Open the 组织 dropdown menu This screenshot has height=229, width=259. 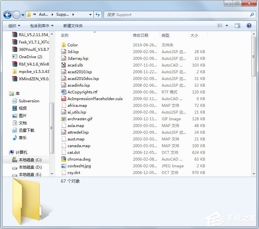tap(13, 26)
